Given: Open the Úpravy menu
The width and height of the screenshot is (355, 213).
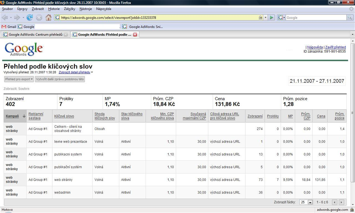Looking at the screenshot, I should click(22, 9).
